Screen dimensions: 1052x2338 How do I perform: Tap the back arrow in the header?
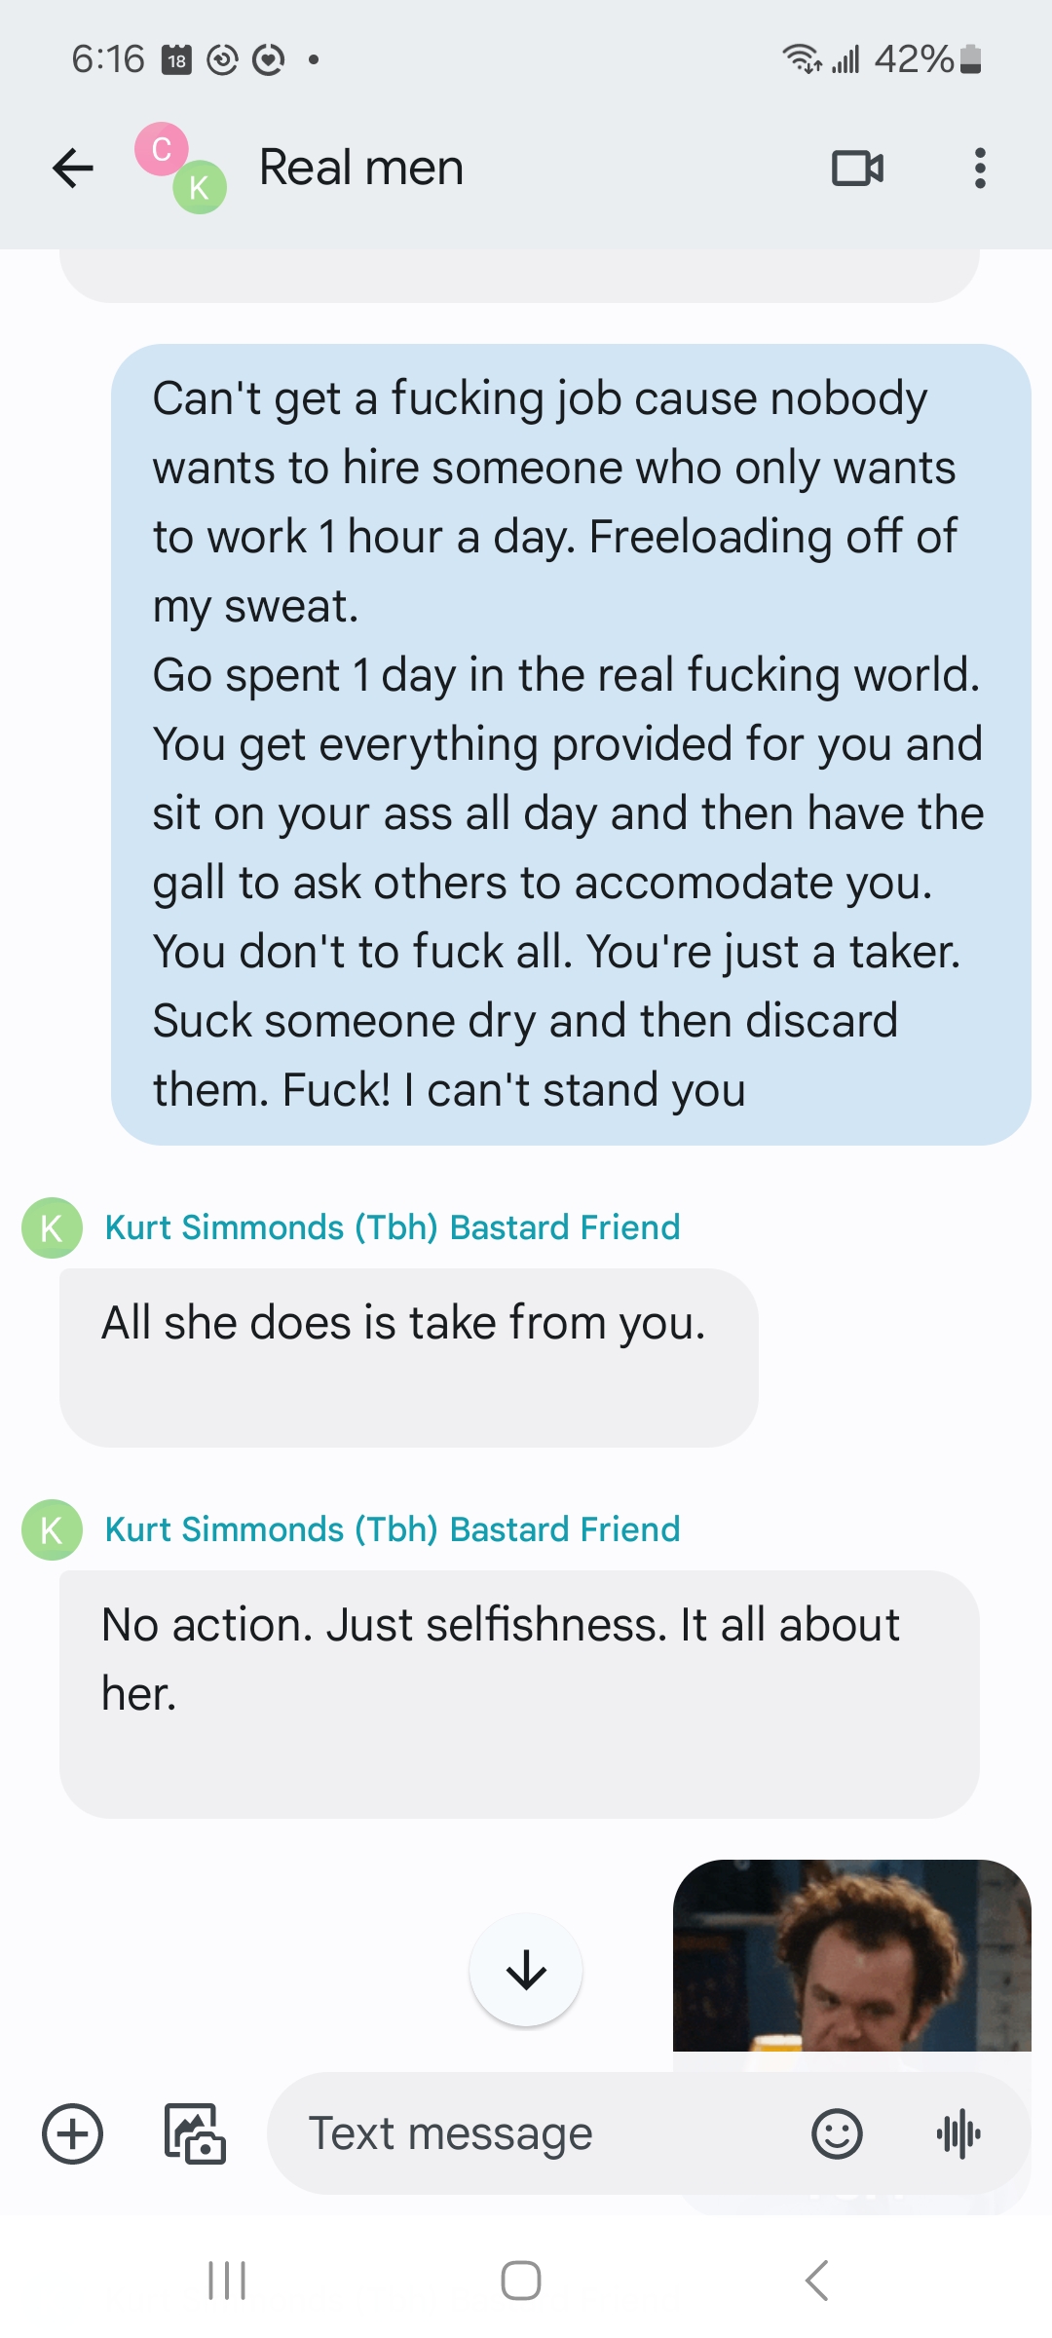[x=73, y=169]
